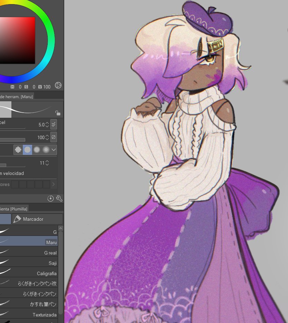288x323 pixels.
Task: Click the restore initial settings clock icon
Action: pos(51,198)
